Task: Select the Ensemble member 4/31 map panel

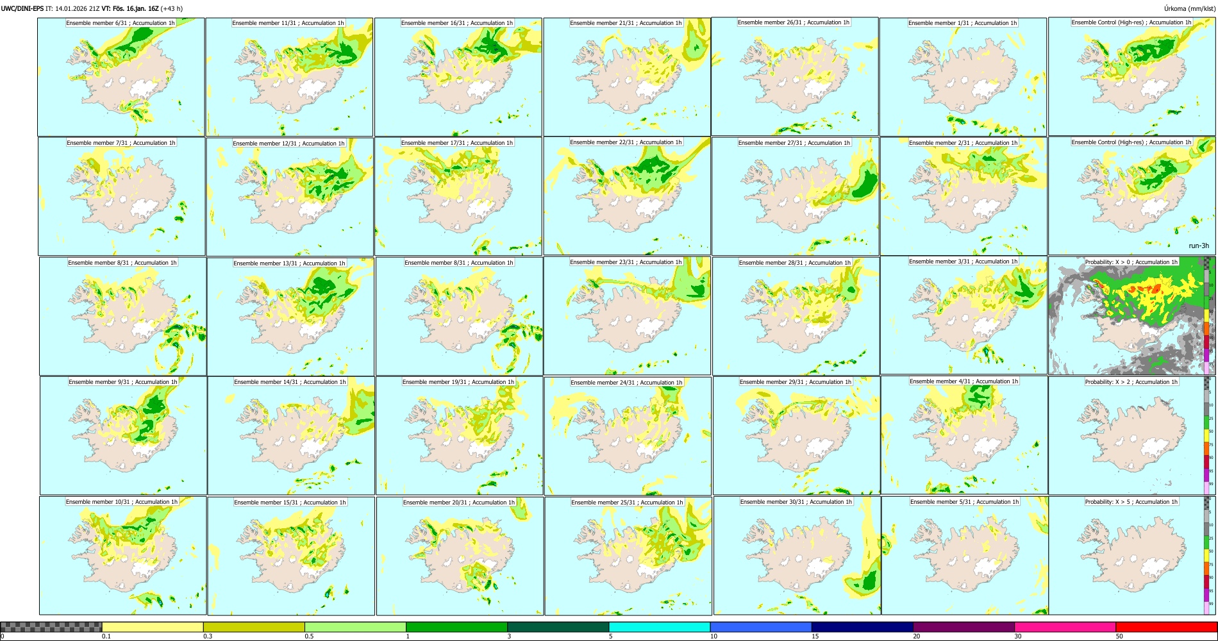Action: (964, 435)
